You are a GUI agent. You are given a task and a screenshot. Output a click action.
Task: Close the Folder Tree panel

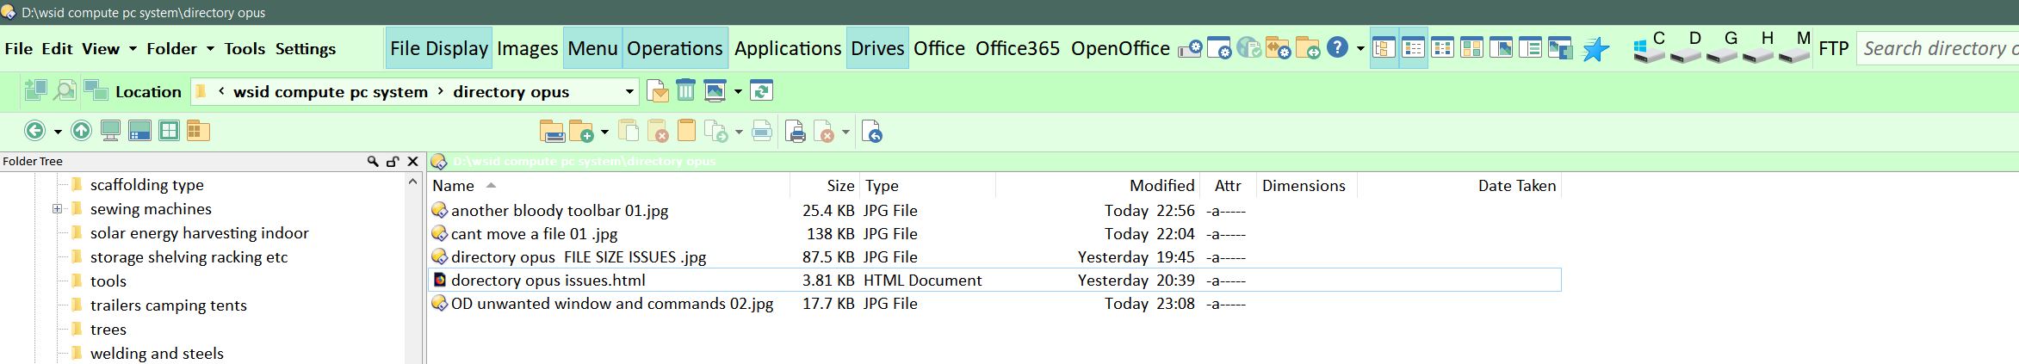click(x=412, y=161)
